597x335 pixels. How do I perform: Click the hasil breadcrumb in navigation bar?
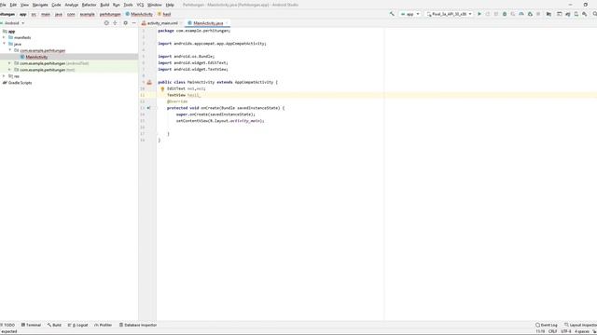tap(164, 14)
